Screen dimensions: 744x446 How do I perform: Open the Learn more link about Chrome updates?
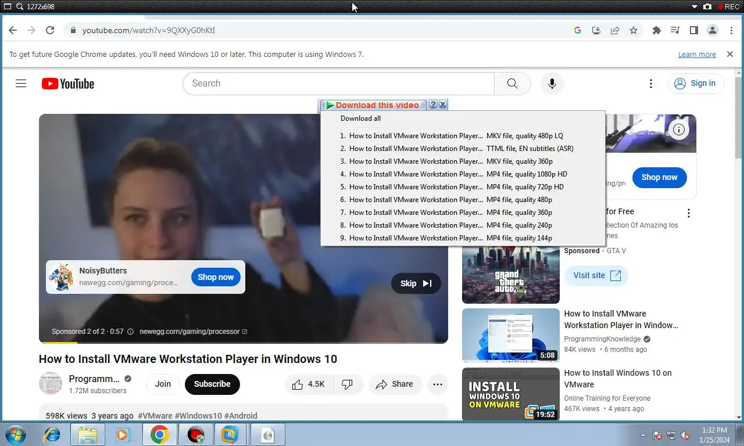click(x=697, y=54)
